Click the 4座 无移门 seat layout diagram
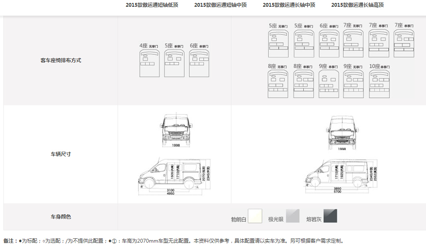426x246 pixels. [149, 63]
